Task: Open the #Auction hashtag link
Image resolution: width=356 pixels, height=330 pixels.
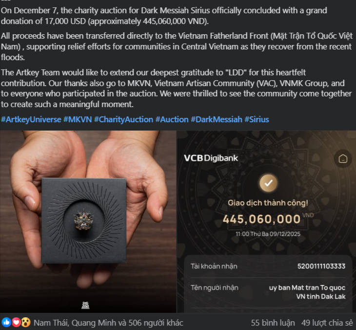Action: [x=172, y=119]
